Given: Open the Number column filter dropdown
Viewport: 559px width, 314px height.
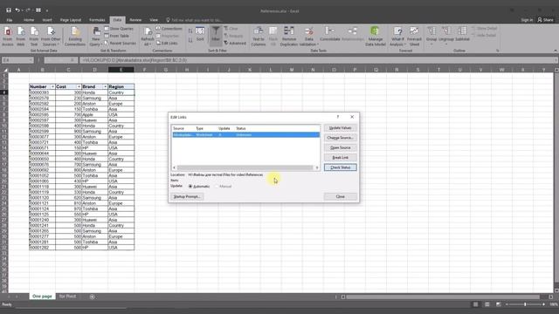Looking at the screenshot, I should (x=52, y=87).
